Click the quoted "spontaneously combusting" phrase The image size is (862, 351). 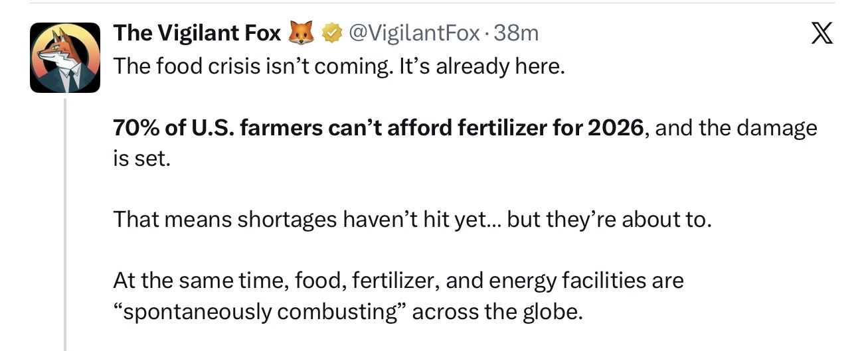tap(259, 311)
